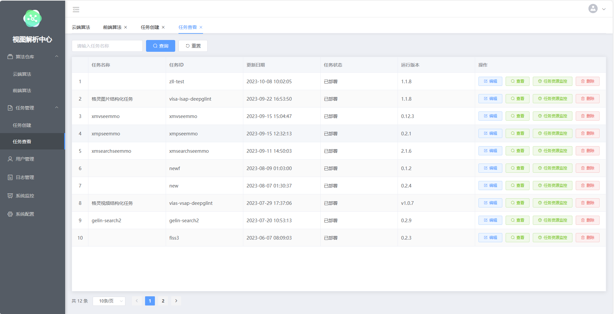View the gelin-search2 task

pyautogui.click(x=517, y=220)
